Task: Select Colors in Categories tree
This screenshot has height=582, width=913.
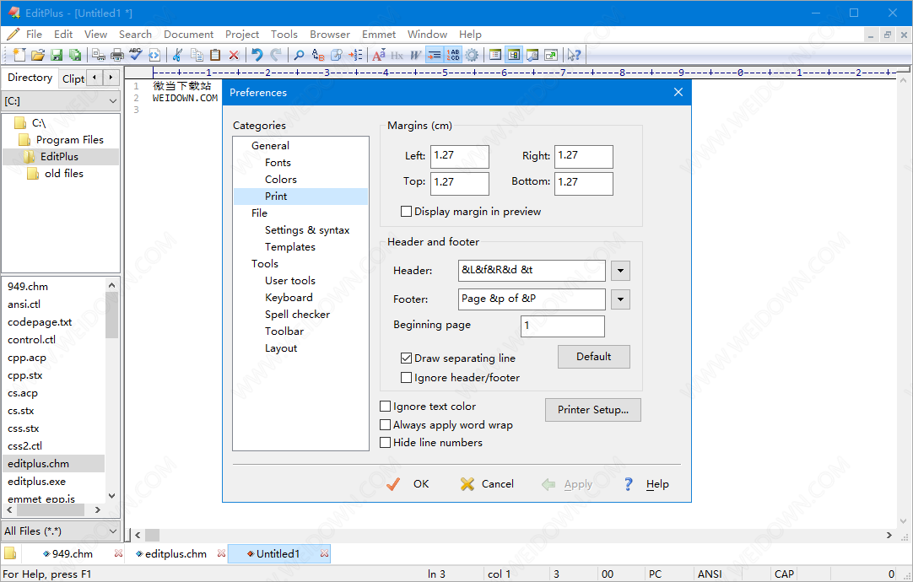Action: [281, 180]
